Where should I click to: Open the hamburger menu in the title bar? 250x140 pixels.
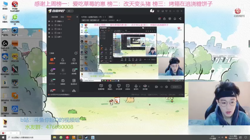coord(170,11)
